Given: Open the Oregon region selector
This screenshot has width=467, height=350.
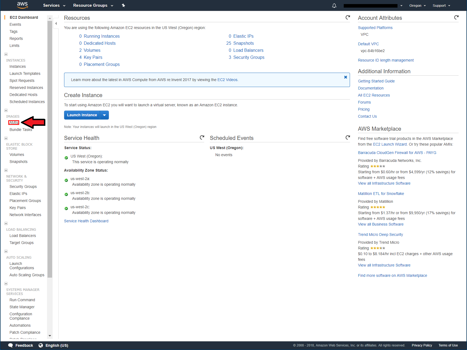Looking at the screenshot, I should (417, 5).
